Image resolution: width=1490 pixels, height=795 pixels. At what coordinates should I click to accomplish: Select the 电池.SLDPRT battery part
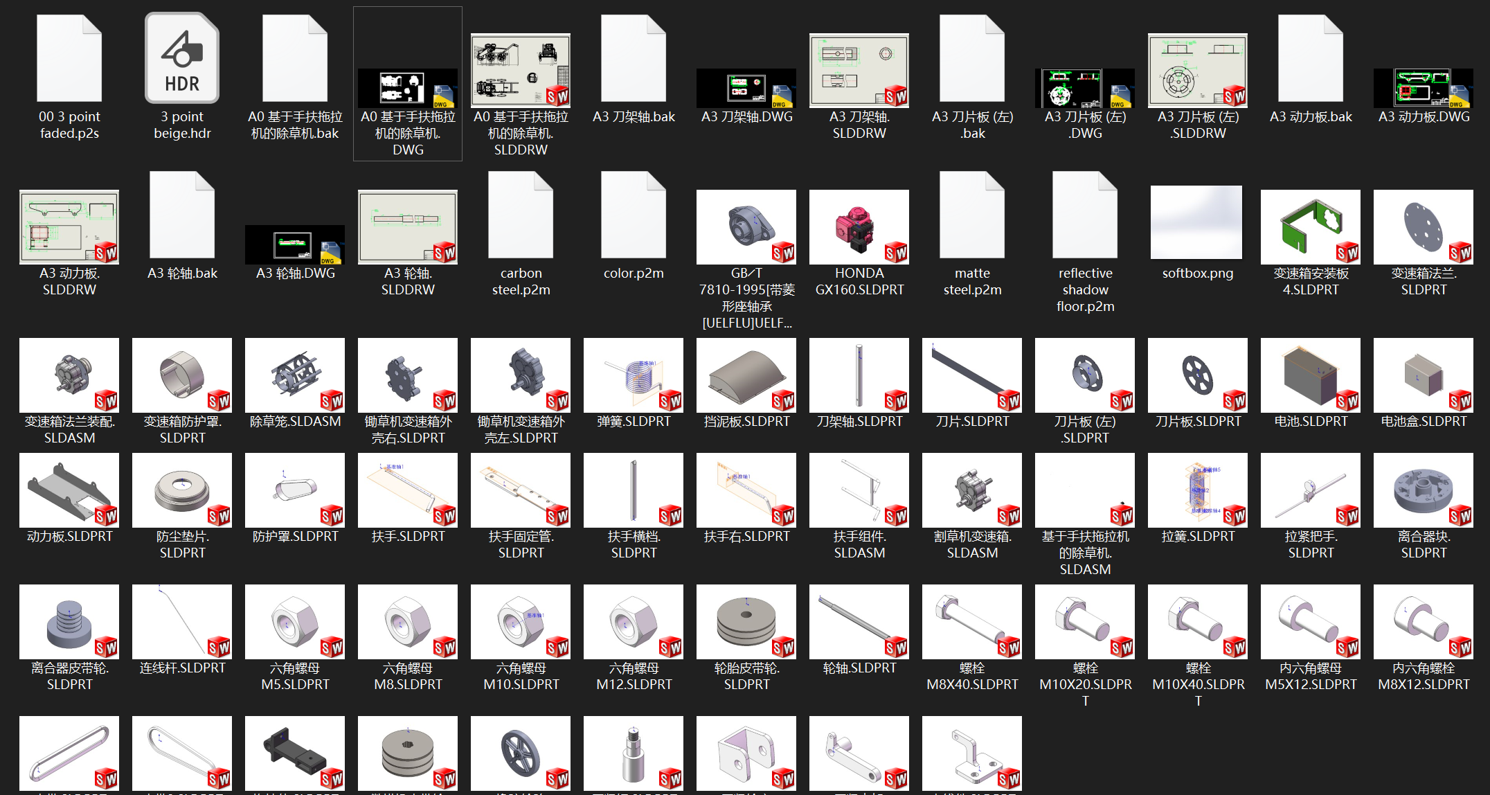1310,375
